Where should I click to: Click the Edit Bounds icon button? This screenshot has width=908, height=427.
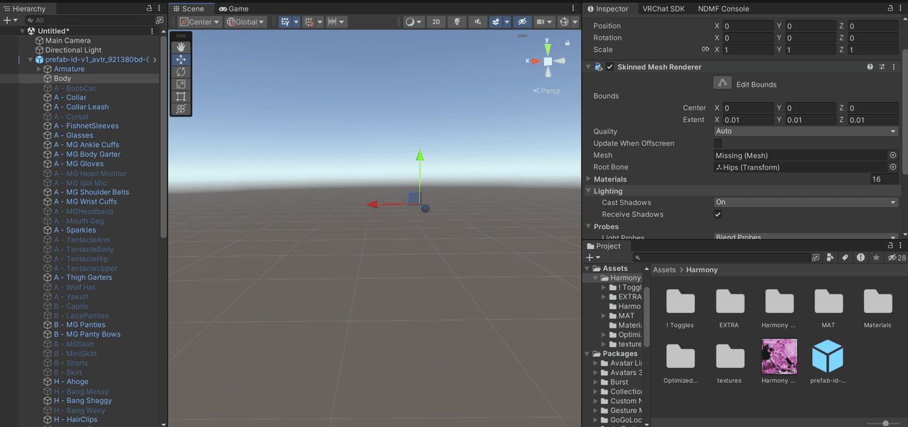[x=722, y=84]
